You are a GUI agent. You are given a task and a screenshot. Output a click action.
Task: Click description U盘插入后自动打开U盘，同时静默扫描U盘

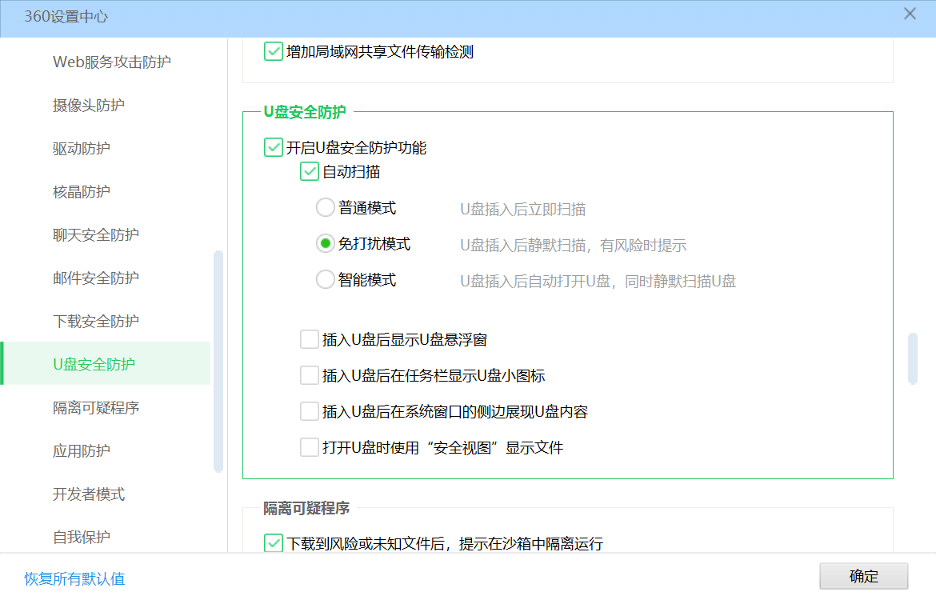click(598, 281)
